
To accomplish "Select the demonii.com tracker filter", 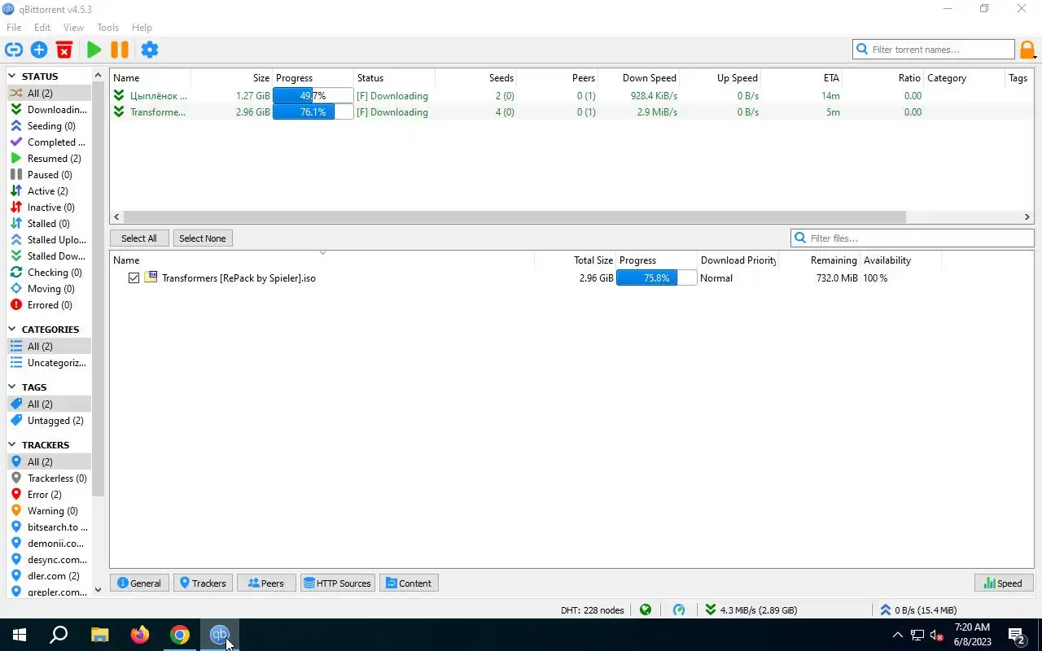I will 49,544.
